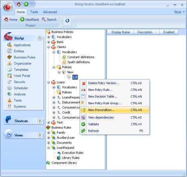This screenshot has height=177, width=187.
Task: Select the Test tree item
Action: [x=60, y=122]
